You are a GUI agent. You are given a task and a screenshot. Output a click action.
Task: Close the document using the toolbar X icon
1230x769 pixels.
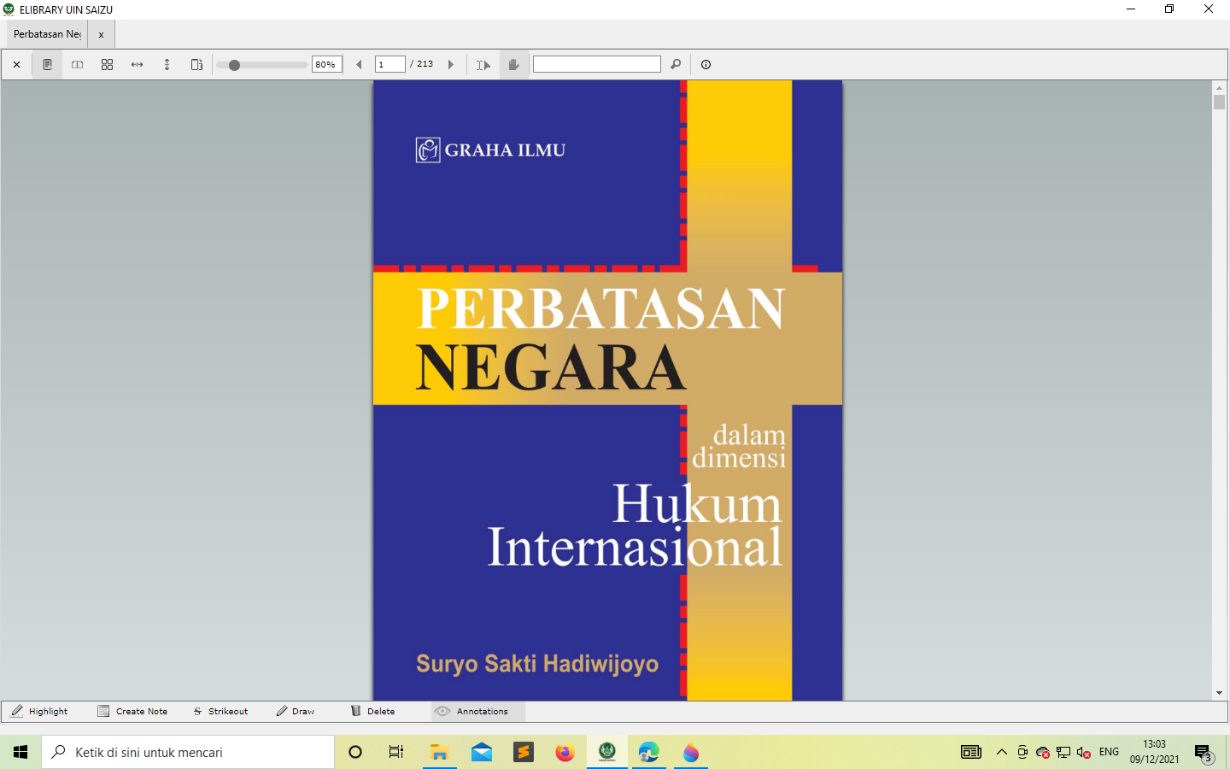click(x=16, y=65)
